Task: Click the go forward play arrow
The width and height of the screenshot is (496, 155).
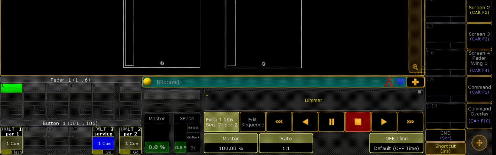Action: click(384, 122)
